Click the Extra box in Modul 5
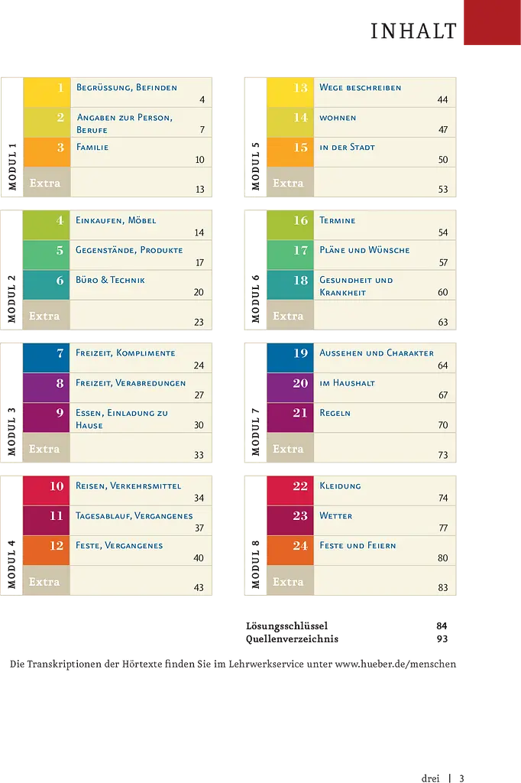 point(290,182)
